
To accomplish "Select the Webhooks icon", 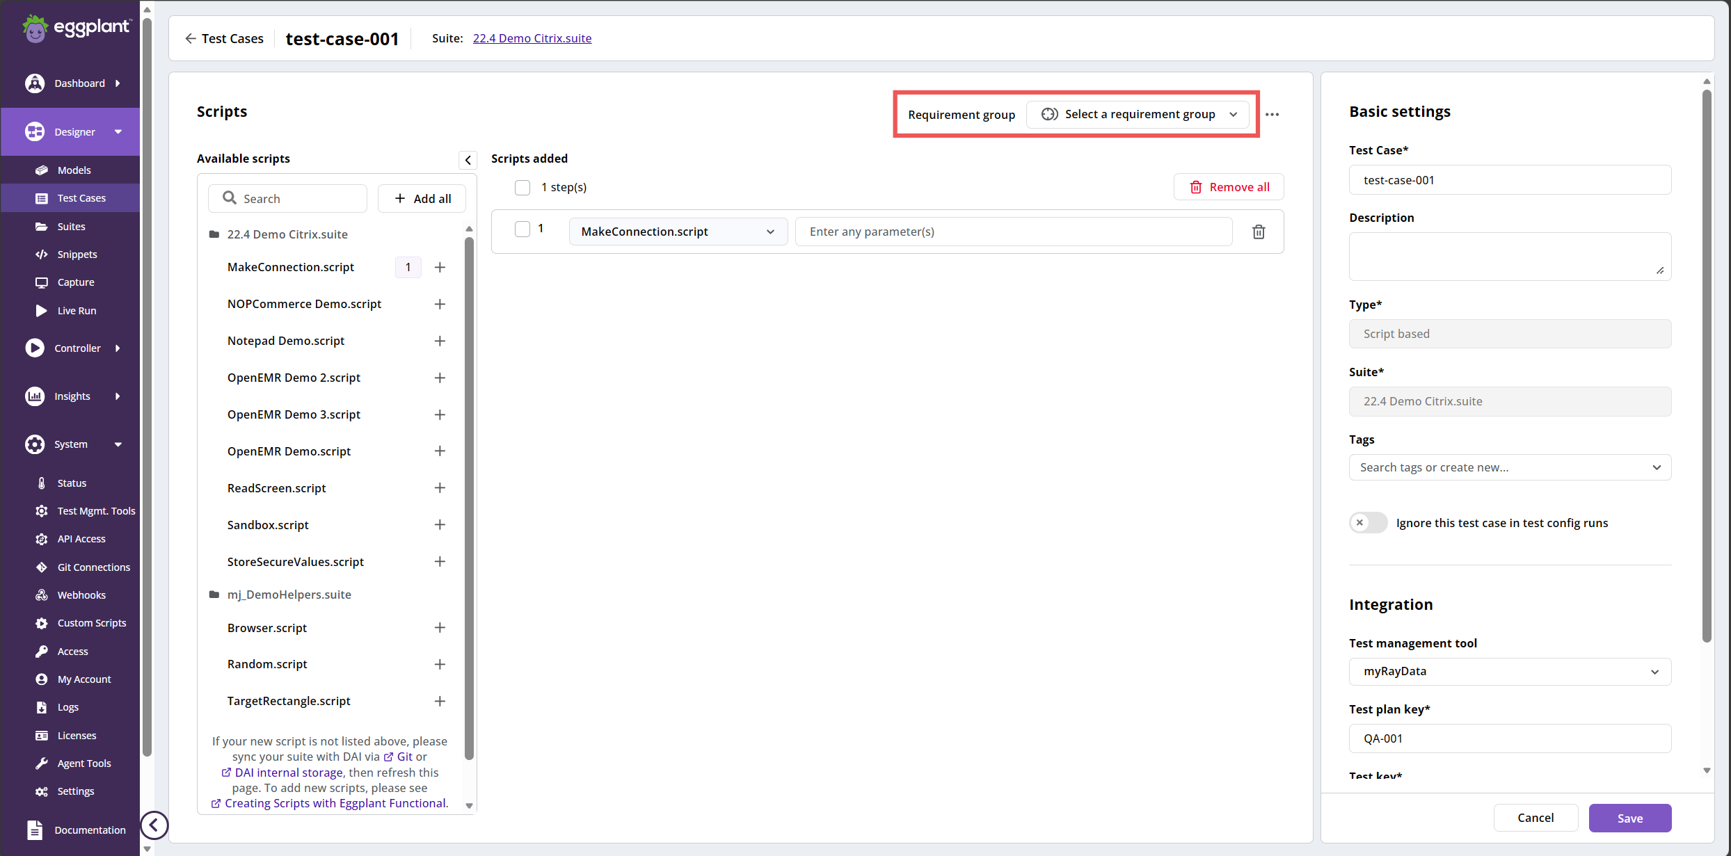I will 43,595.
